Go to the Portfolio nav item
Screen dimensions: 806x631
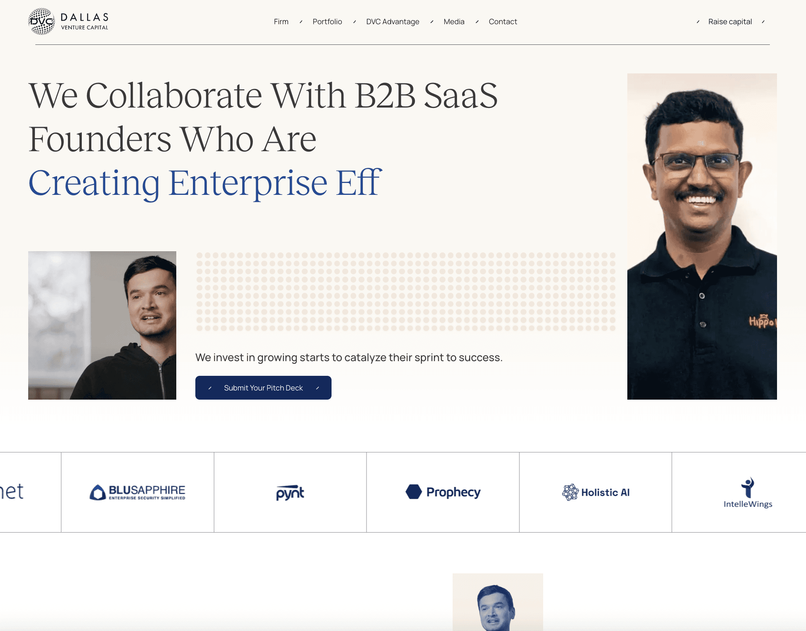(327, 22)
